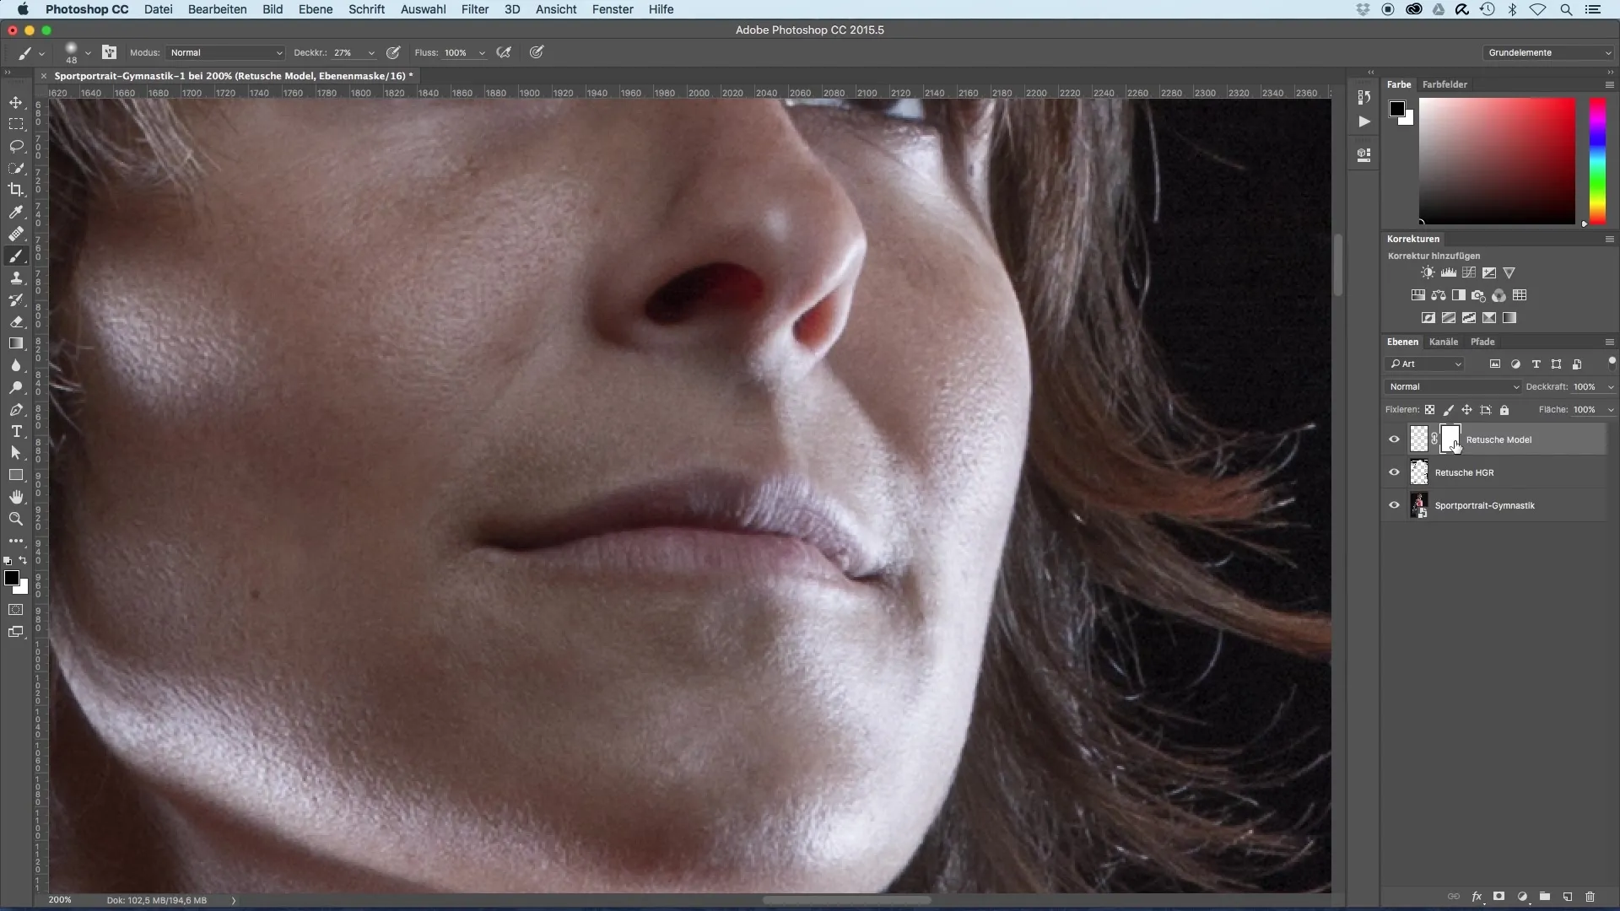1620x911 pixels.
Task: Open the brush preset picker arrow
Action: coord(88,53)
